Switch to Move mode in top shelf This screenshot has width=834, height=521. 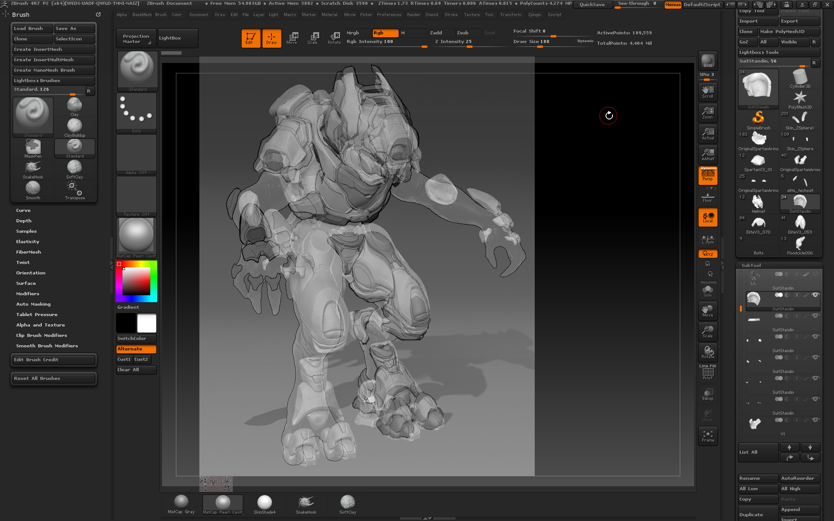tap(292, 38)
